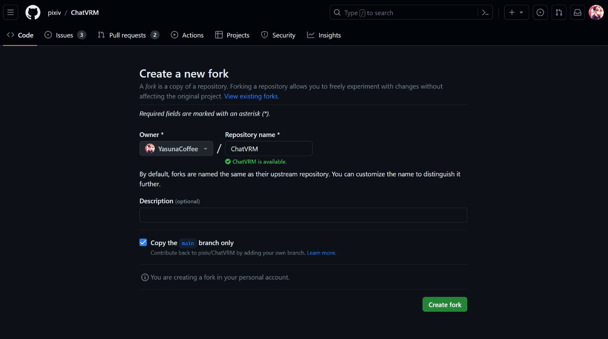This screenshot has height=339, width=608.
Task: Click the 'Owner *' label
Action: [x=152, y=135]
